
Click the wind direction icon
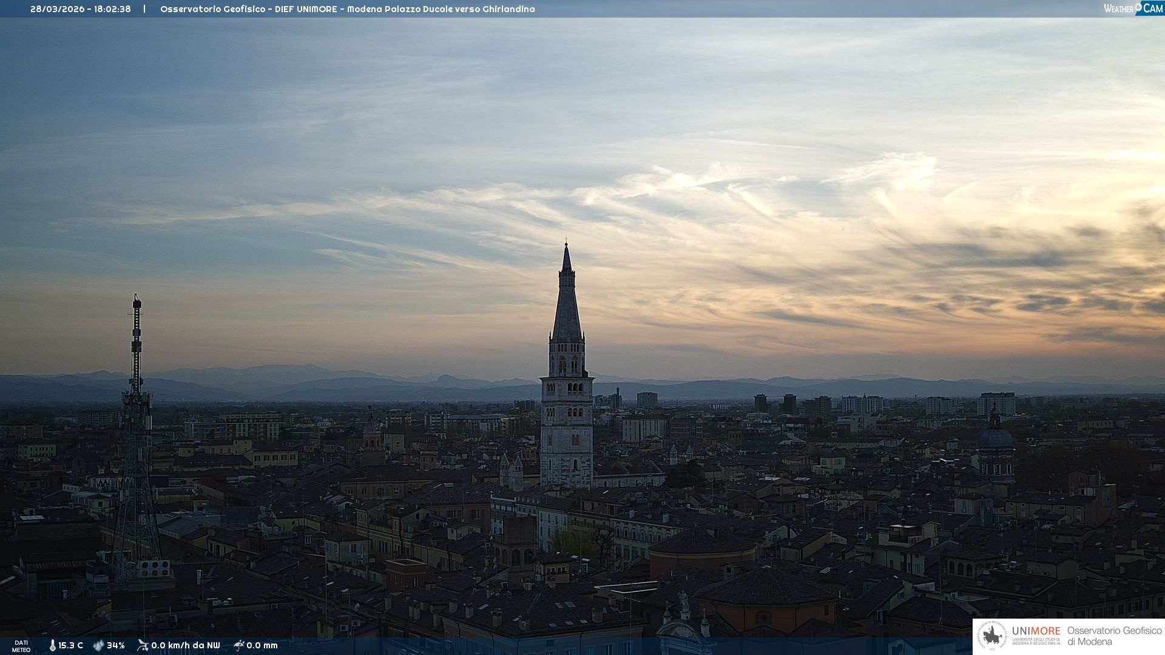click(143, 645)
